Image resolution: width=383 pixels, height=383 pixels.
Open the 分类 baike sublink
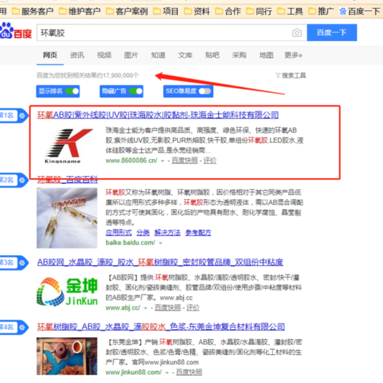coord(143,233)
